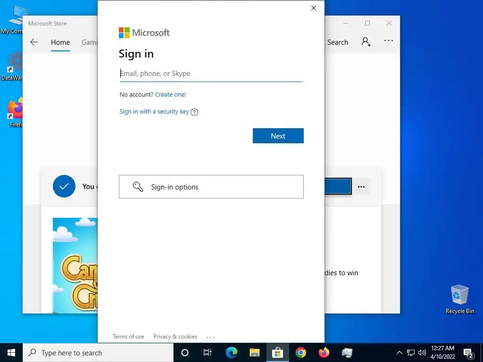Launch Microsoft Edge from taskbar
483x362 pixels.
coord(232,353)
